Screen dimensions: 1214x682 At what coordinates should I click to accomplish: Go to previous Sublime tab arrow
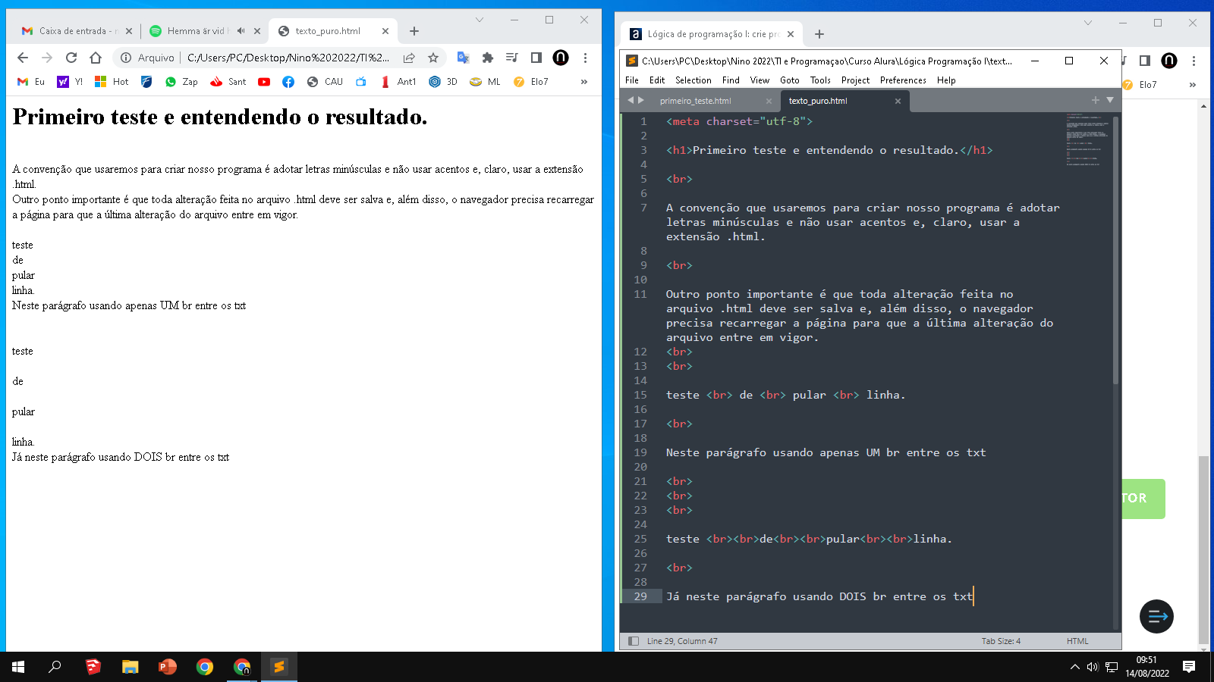click(x=630, y=100)
